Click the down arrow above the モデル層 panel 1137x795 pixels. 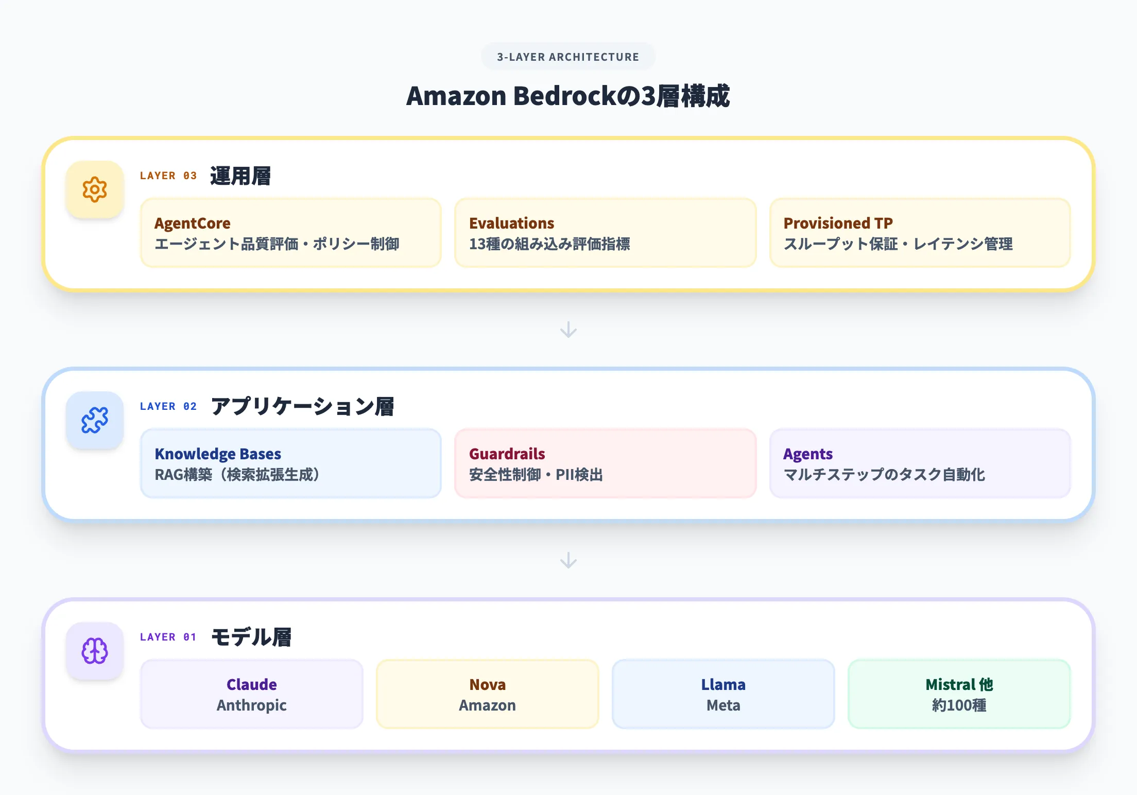pyautogui.click(x=568, y=560)
